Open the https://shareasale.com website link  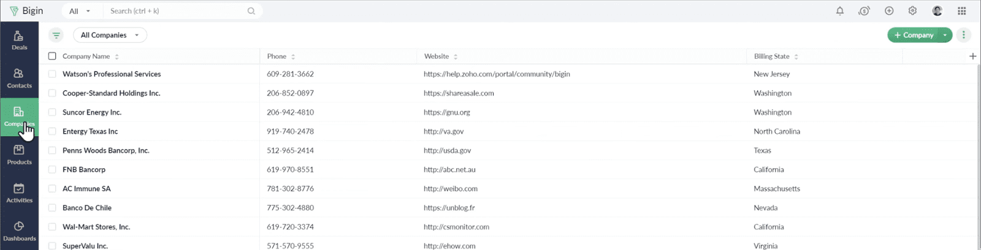pyautogui.click(x=459, y=93)
